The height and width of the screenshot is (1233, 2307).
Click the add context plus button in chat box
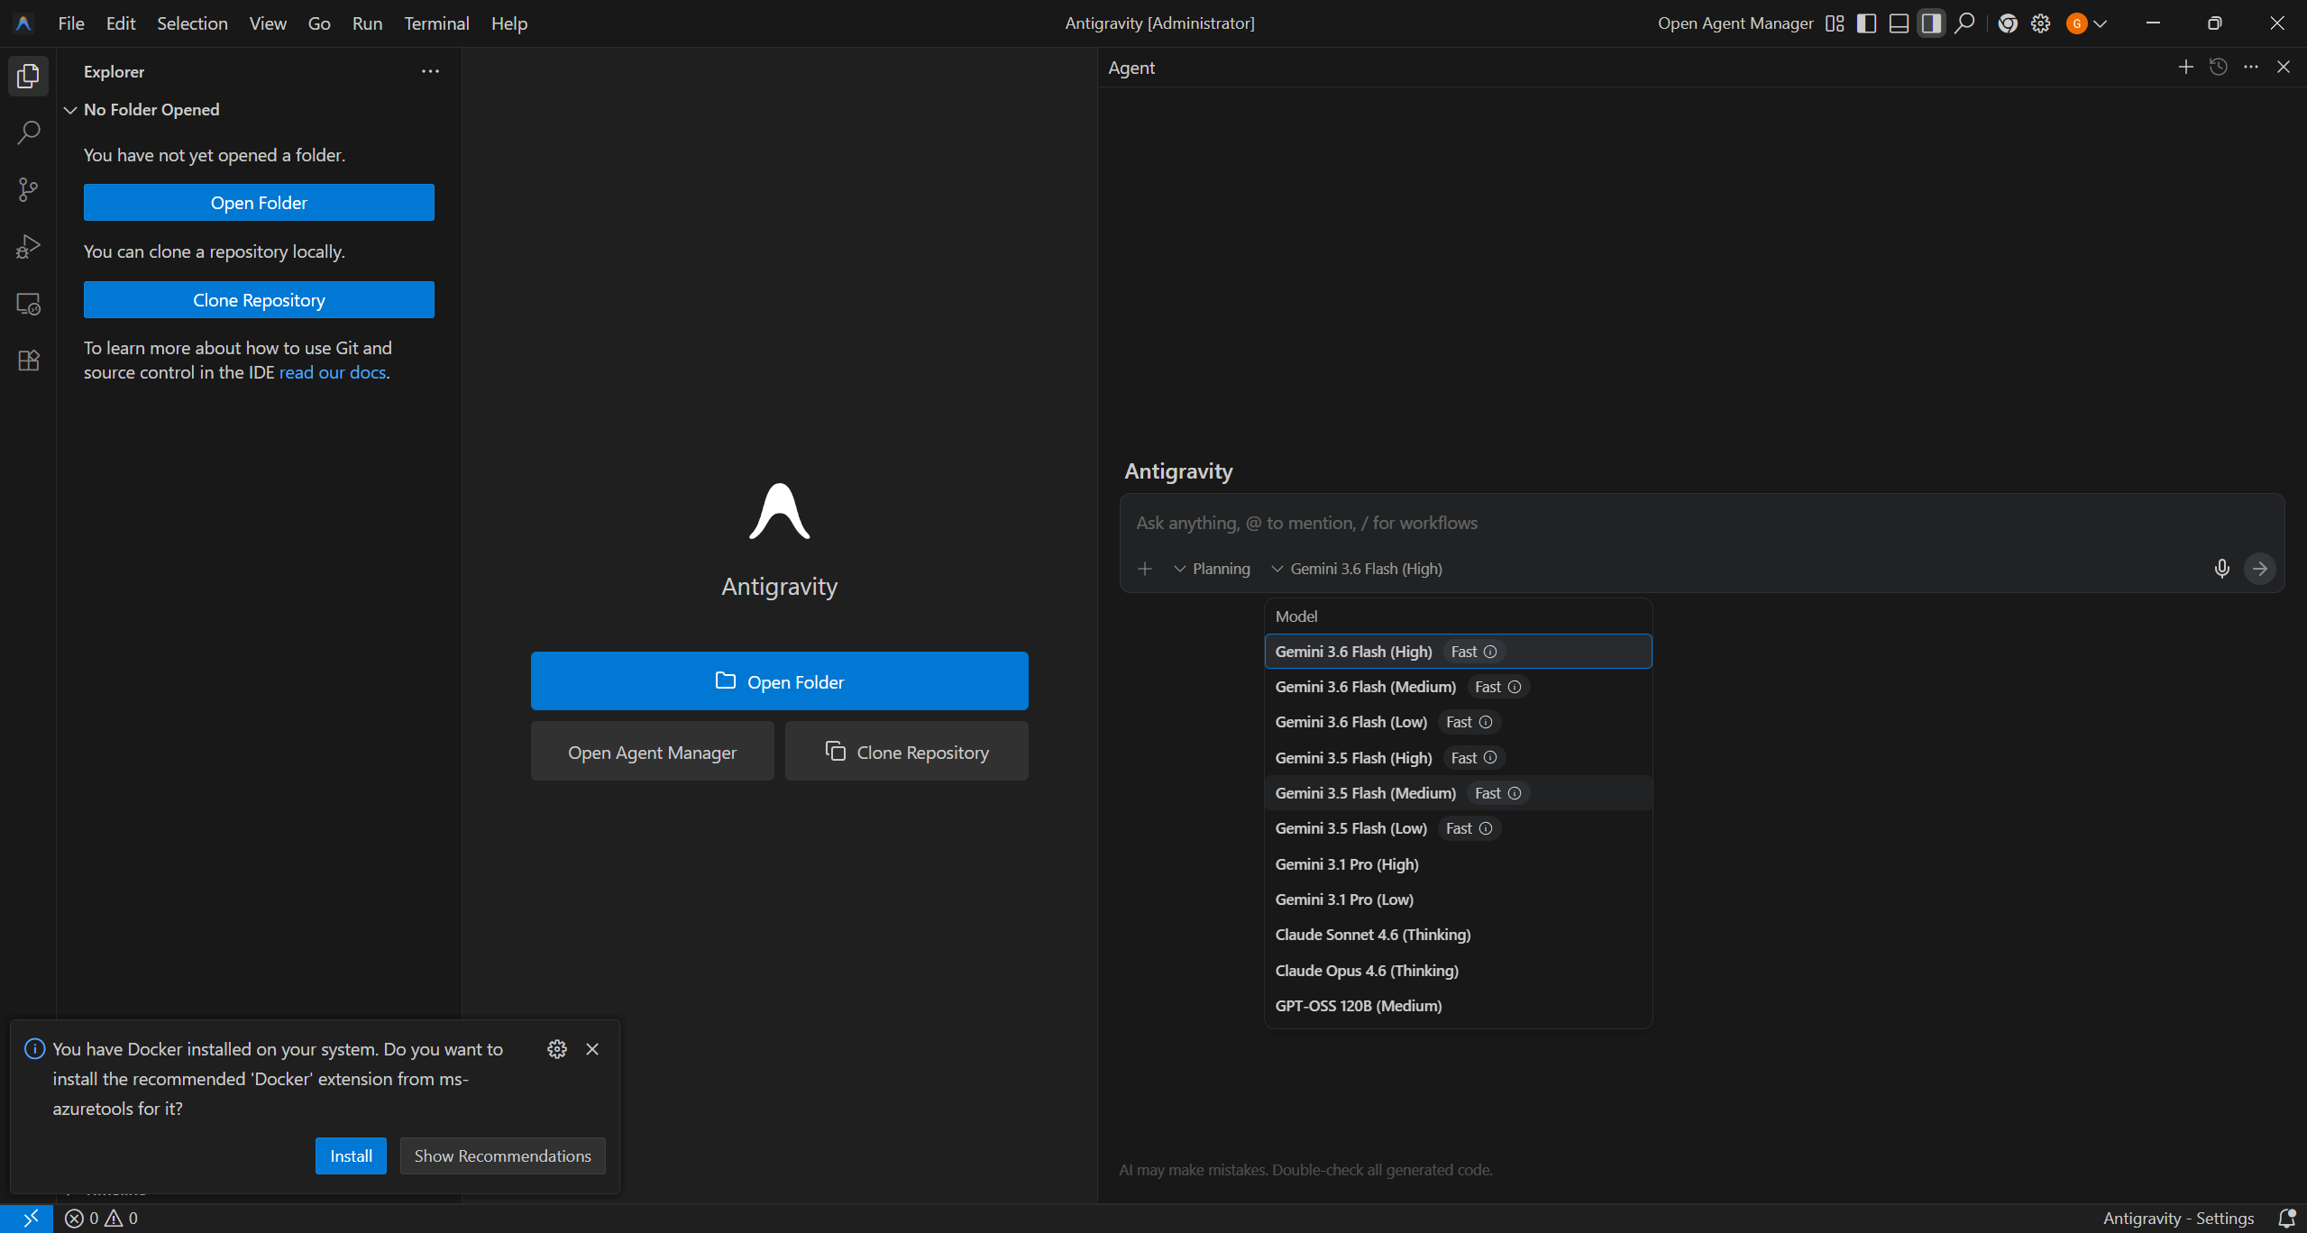pos(1145,569)
